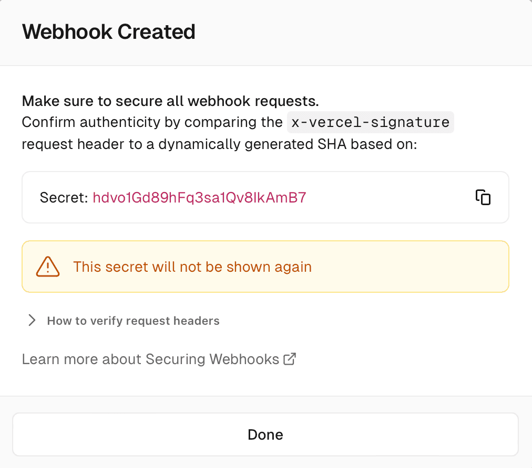Click the external link icon beside Securing Webhooks
Screen dimensions: 532x468
pos(289,359)
